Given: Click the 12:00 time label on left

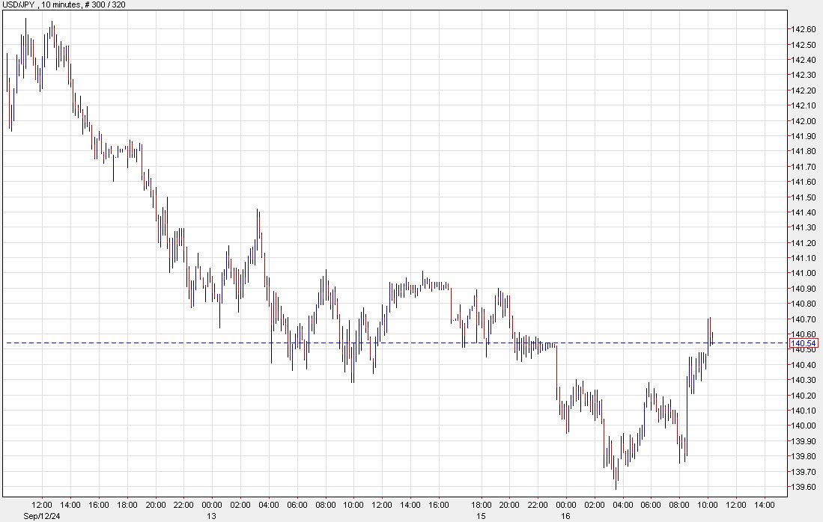Looking at the screenshot, I should click(x=43, y=506).
